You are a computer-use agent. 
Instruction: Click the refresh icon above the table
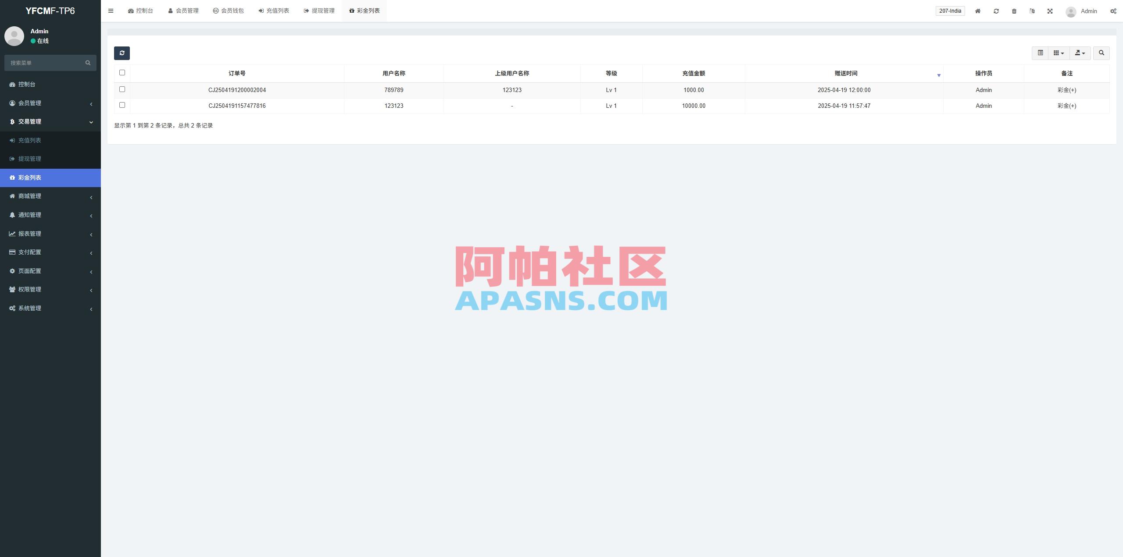122,53
